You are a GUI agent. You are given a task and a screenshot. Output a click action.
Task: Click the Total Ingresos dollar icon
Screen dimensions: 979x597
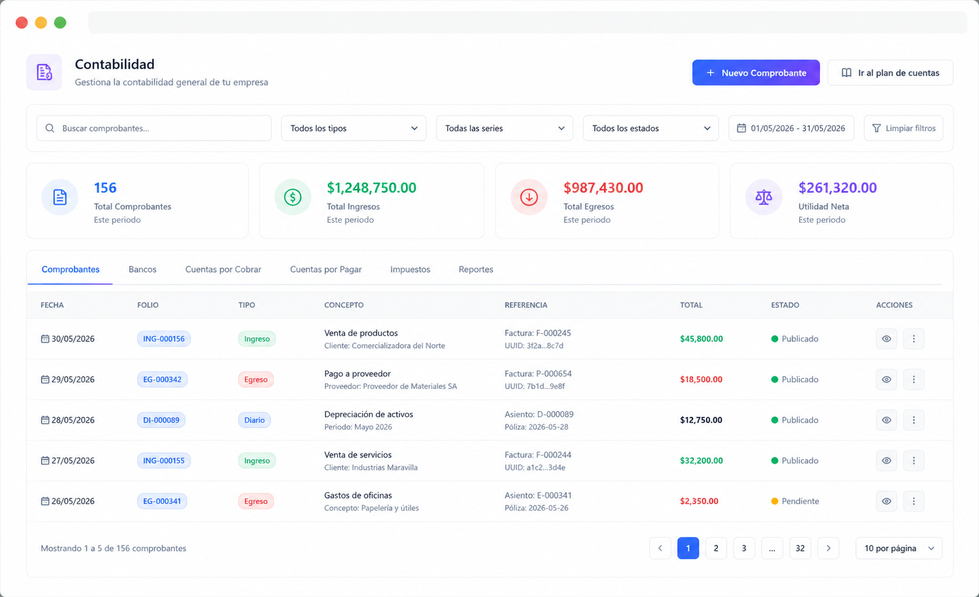tap(293, 197)
